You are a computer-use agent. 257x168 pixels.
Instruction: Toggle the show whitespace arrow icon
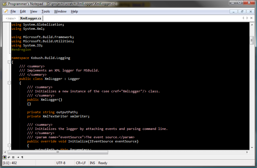[x=18, y=157]
